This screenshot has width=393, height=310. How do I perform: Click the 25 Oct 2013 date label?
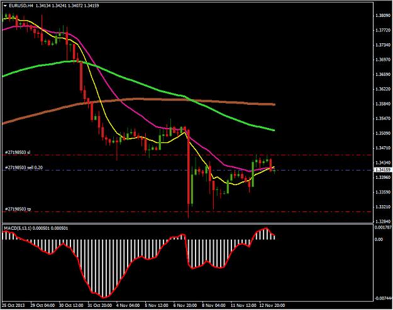[14, 305]
